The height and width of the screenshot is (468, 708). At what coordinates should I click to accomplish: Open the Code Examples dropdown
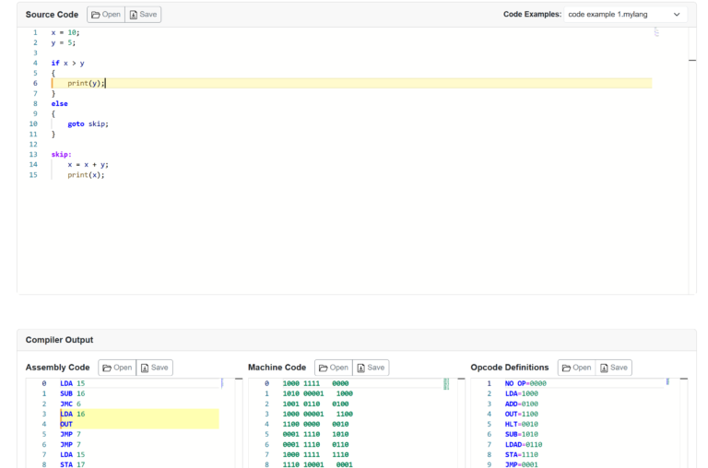coord(625,15)
